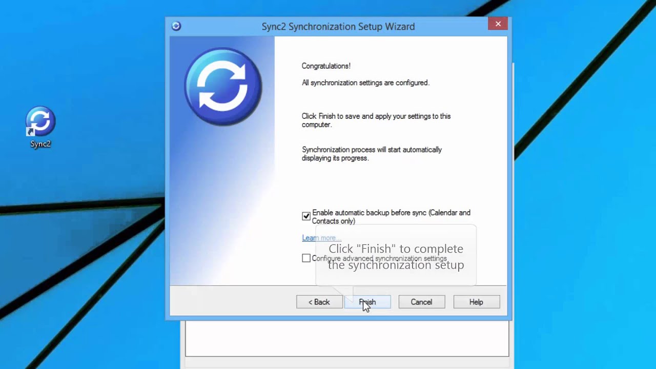Enable Configure advanced synchronization settings checkbox
Screen dimensions: 656x369
306,258
